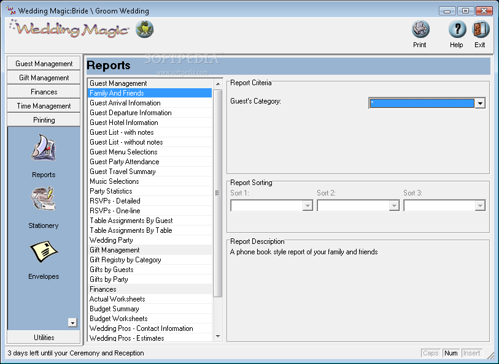The image size is (499, 364).
Task: Click the report list scroll down arrow
Action: (218, 336)
